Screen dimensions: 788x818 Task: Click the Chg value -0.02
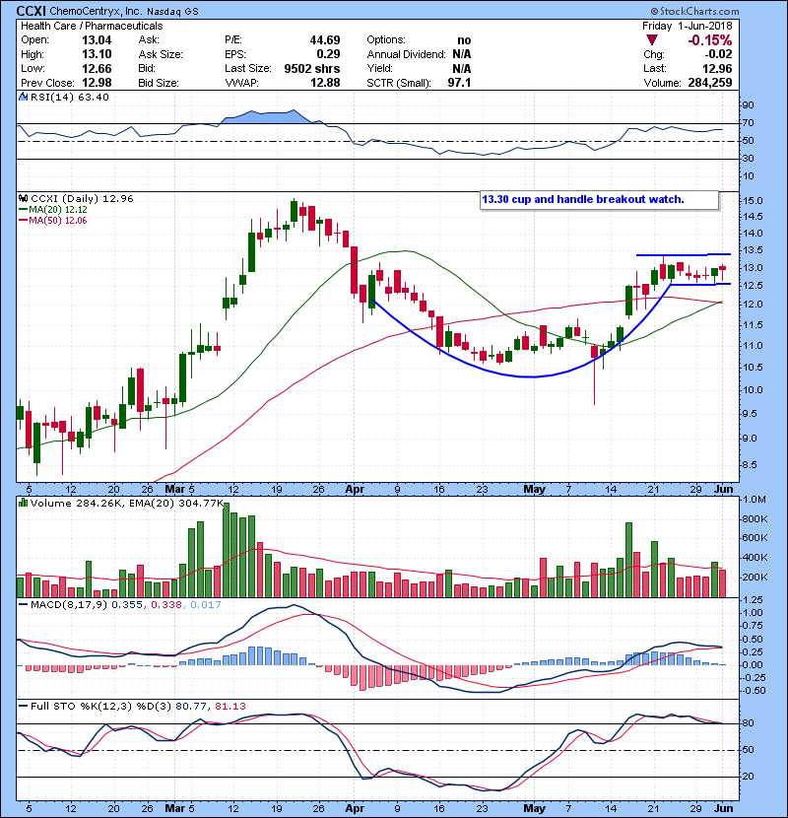click(718, 54)
